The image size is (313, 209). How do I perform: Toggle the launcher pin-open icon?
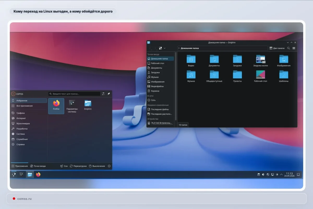109,94
